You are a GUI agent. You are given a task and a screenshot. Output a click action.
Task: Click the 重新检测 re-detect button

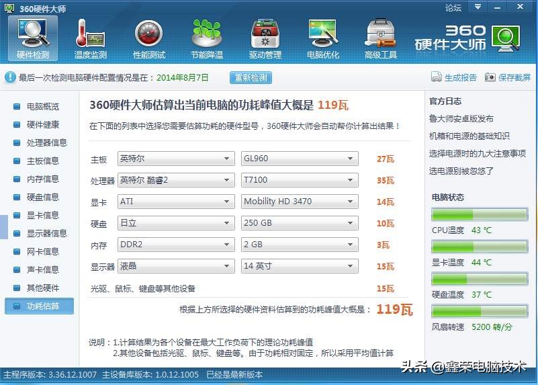click(251, 77)
